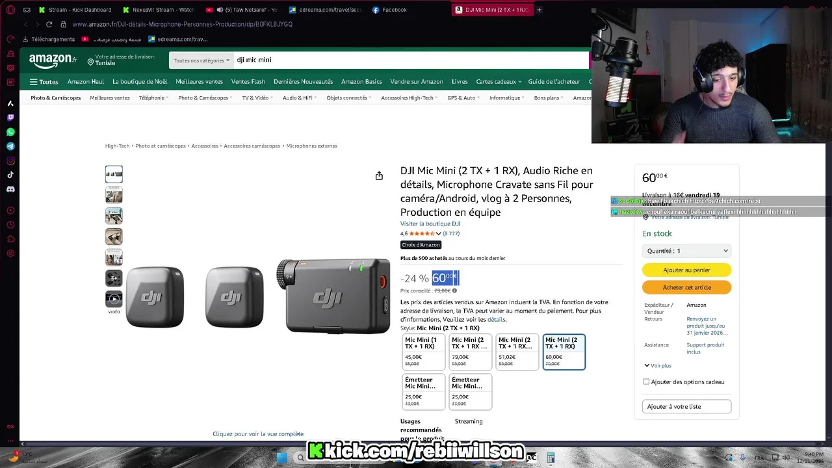Select style Mic Mini (1 TX + 1 RX) 45,00€
This screenshot has width=832, height=468.
tap(424, 352)
